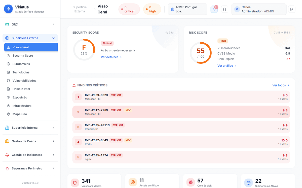Click the Viriatus lightning bolt logo
302x188 pixels.
tap(8, 9)
